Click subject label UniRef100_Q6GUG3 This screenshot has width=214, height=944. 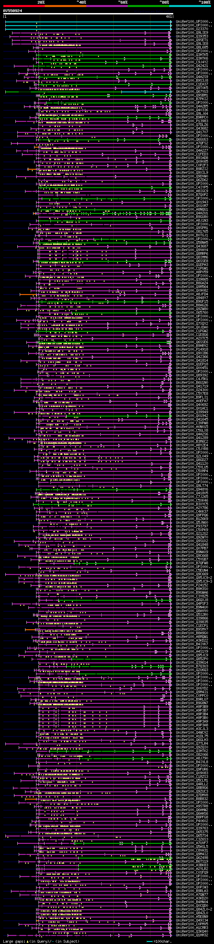click(x=192, y=140)
